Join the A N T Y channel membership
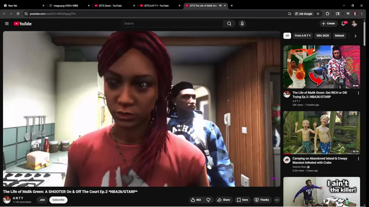369x207 pixels. click(x=42, y=200)
